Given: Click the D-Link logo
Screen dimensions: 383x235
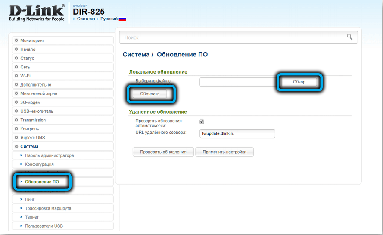Looking at the screenshot, I should [x=37, y=12].
